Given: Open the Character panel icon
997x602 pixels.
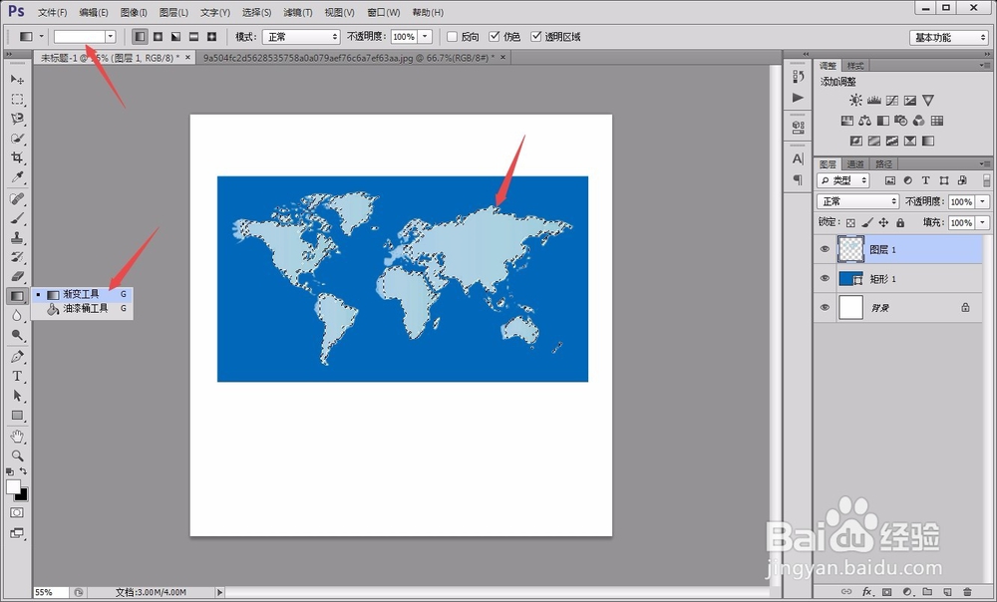Looking at the screenshot, I should [798, 158].
